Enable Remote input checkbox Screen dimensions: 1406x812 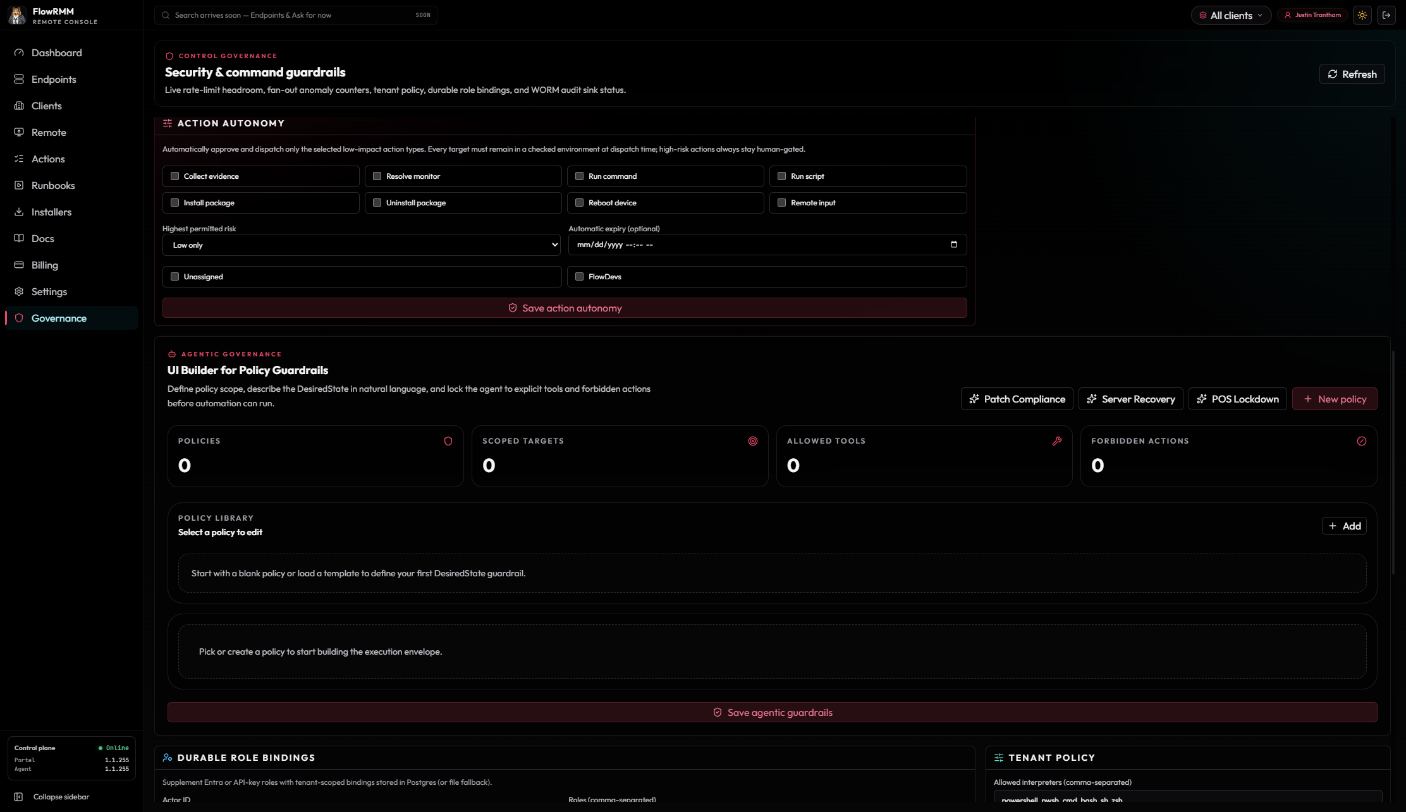click(782, 203)
